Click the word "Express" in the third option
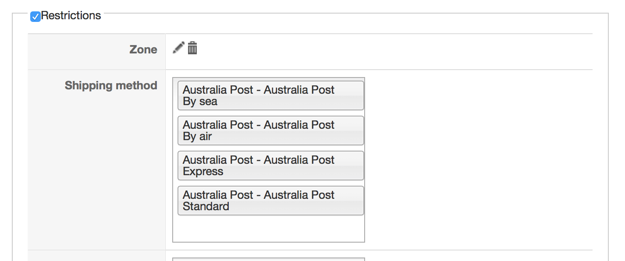The image size is (625, 261). 203,172
